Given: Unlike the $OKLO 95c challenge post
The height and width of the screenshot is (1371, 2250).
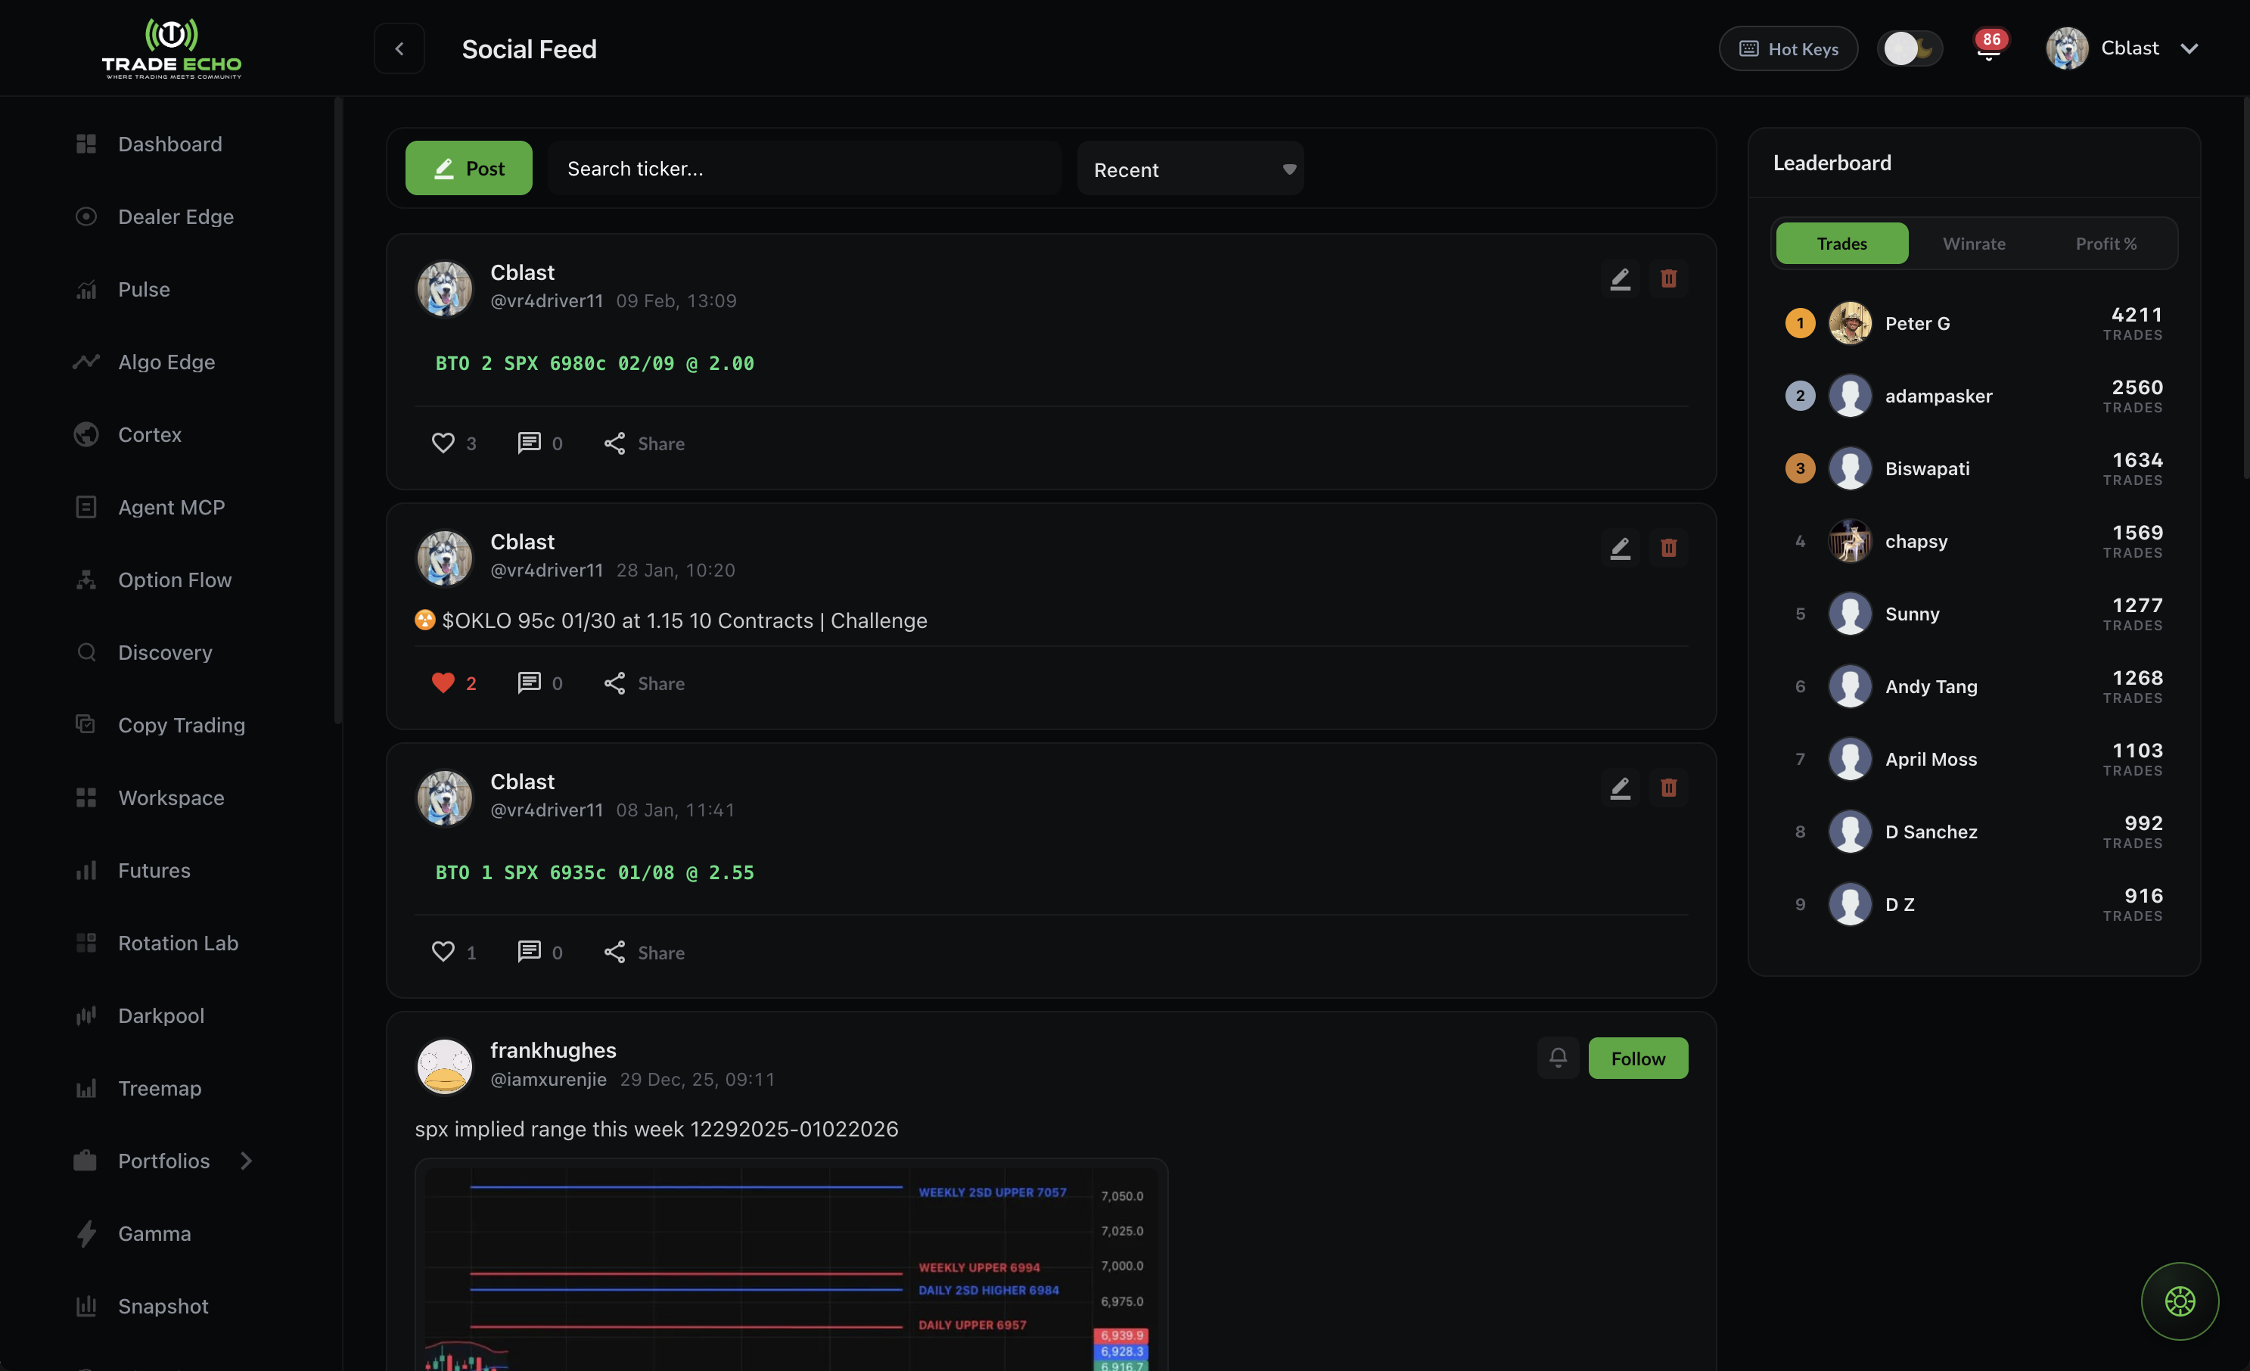Looking at the screenshot, I should coord(453,683).
